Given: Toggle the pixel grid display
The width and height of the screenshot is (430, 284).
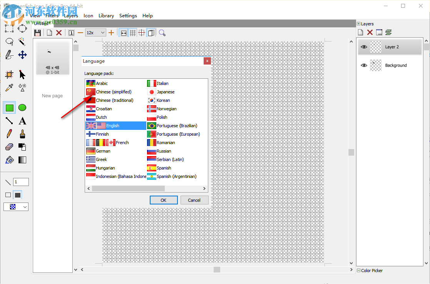Looking at the screenshot, I should point(133,33).
